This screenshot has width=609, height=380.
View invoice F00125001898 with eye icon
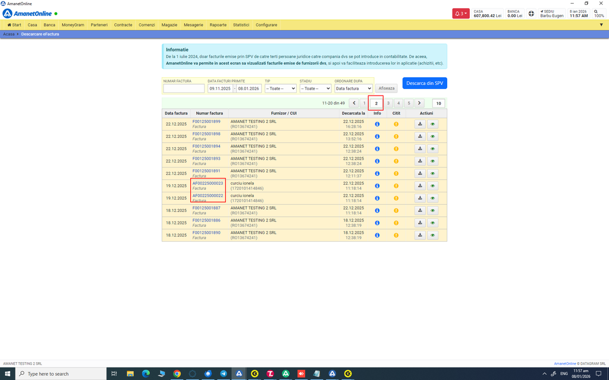point(433,137)
